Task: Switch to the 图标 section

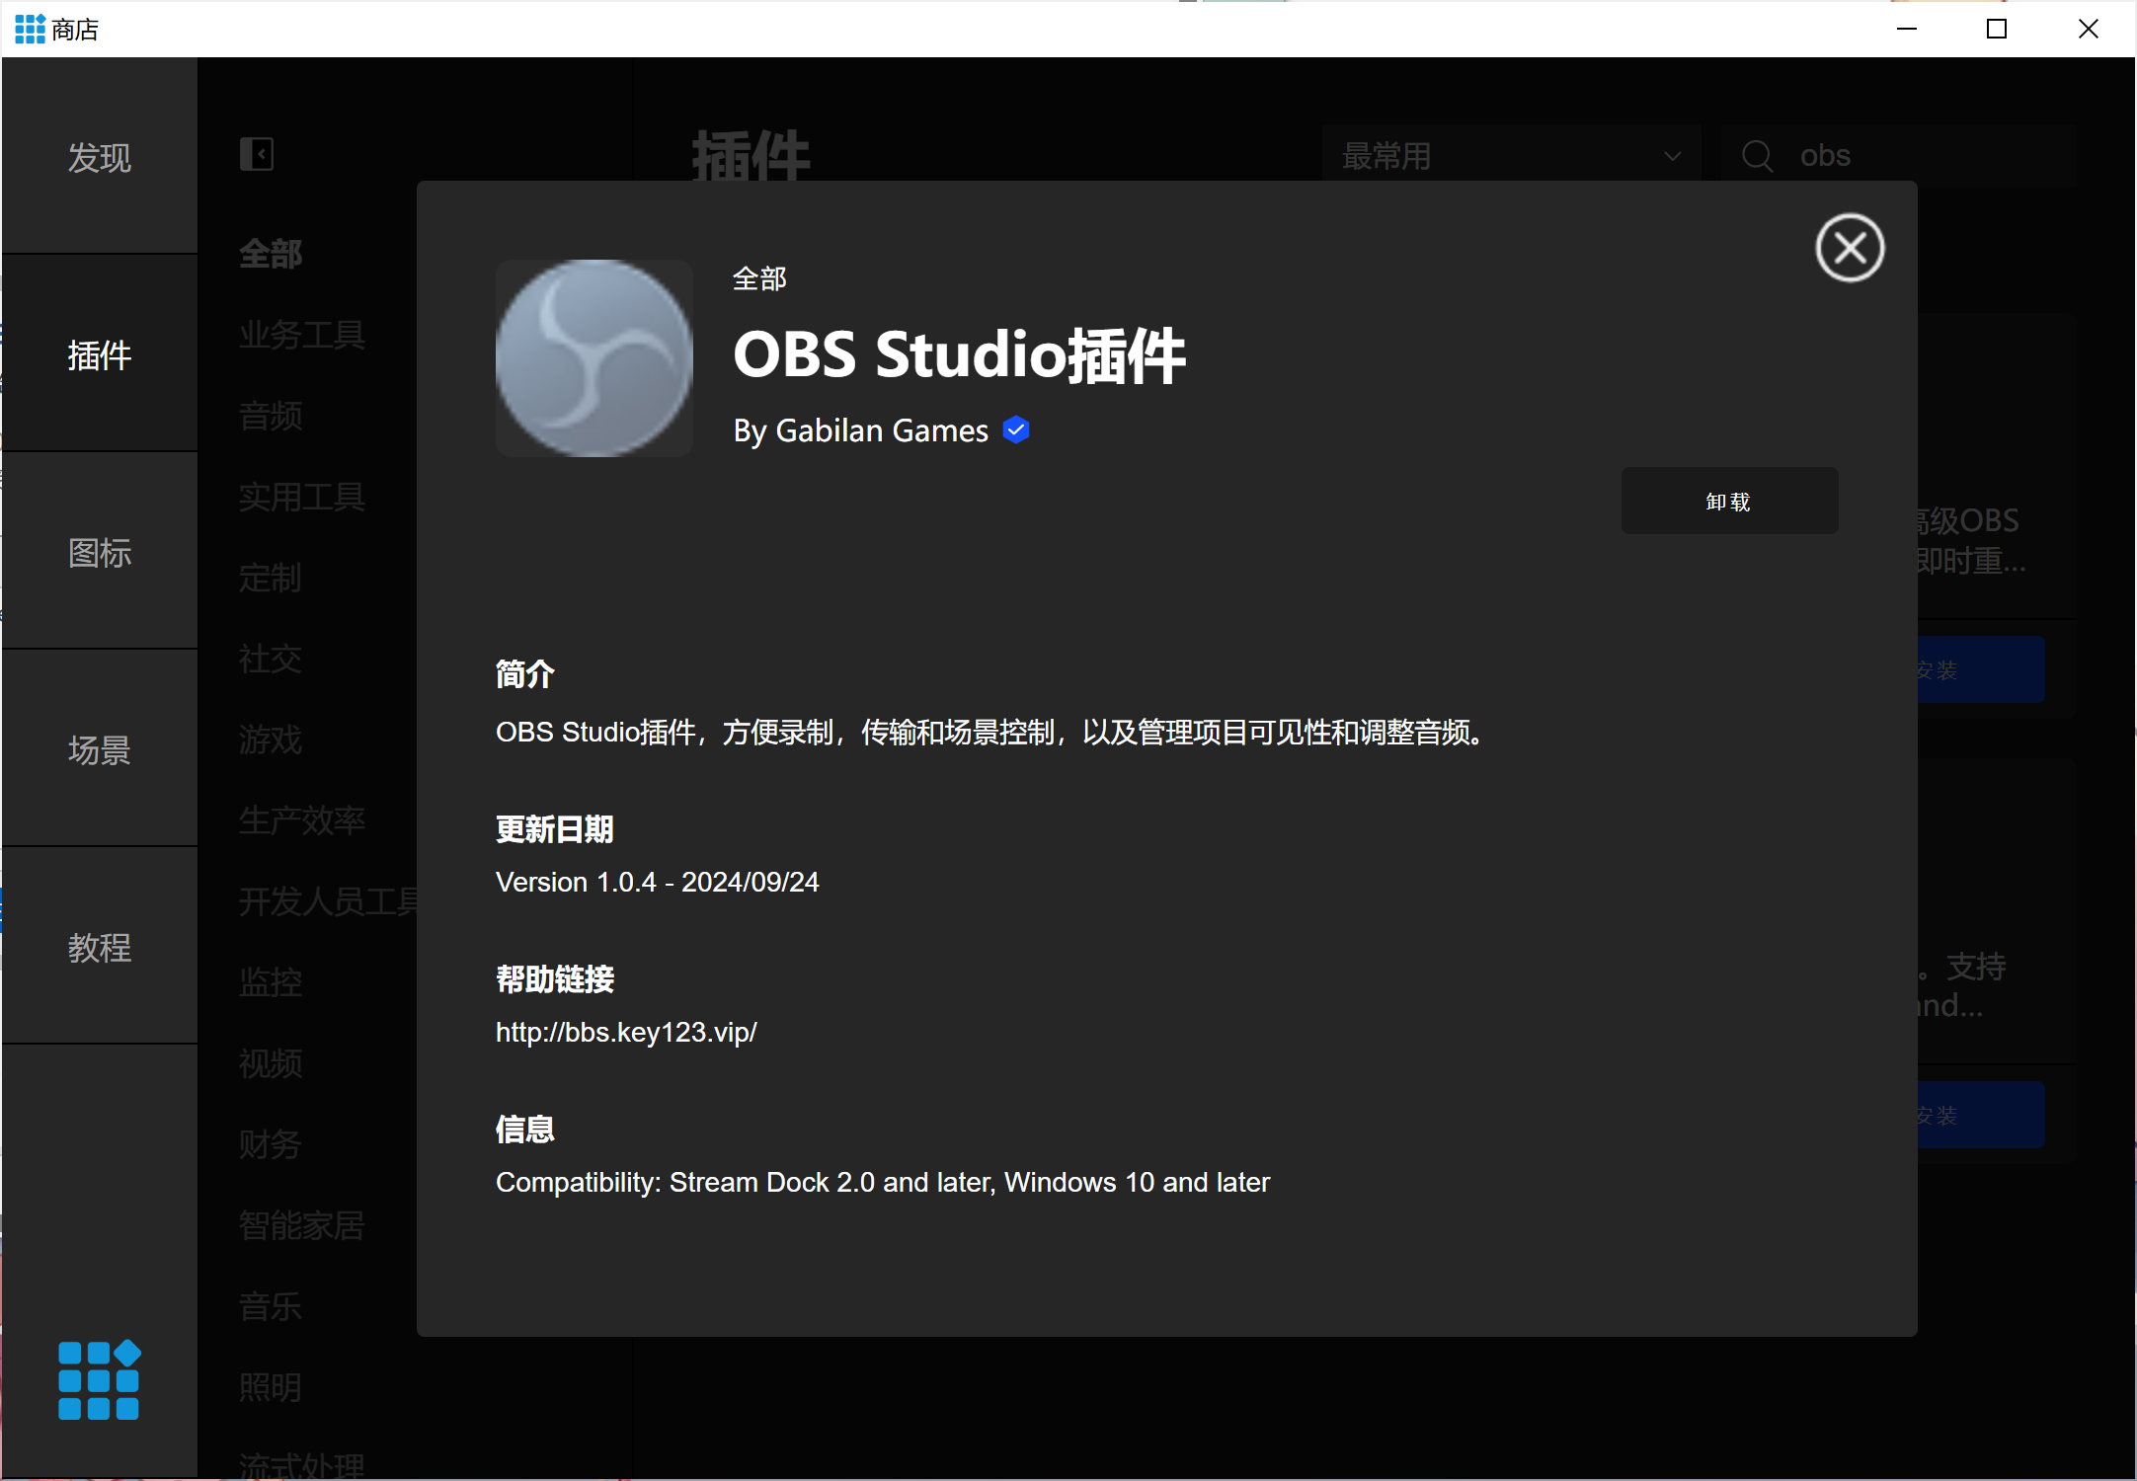Action: [x=99, y=553]
